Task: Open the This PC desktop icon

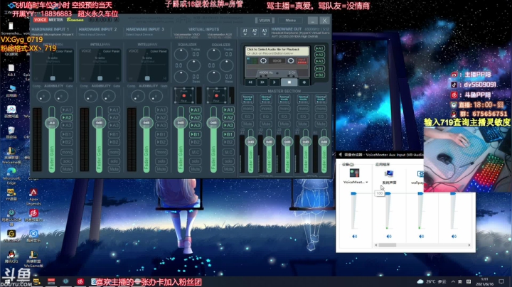Action: click(11, 91)
